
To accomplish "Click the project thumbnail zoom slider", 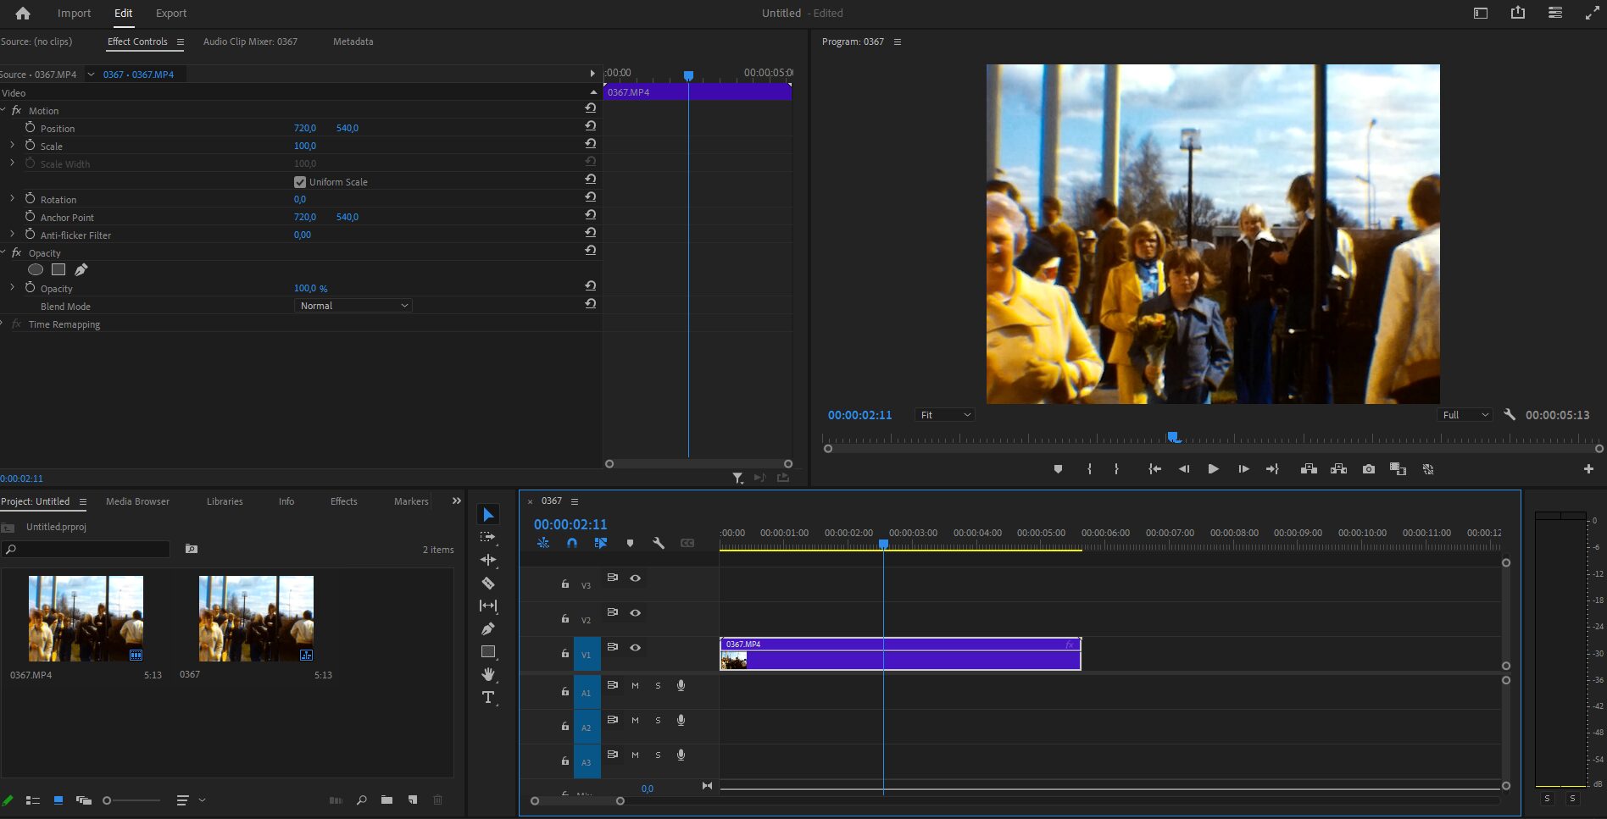I will pos(108,800).
